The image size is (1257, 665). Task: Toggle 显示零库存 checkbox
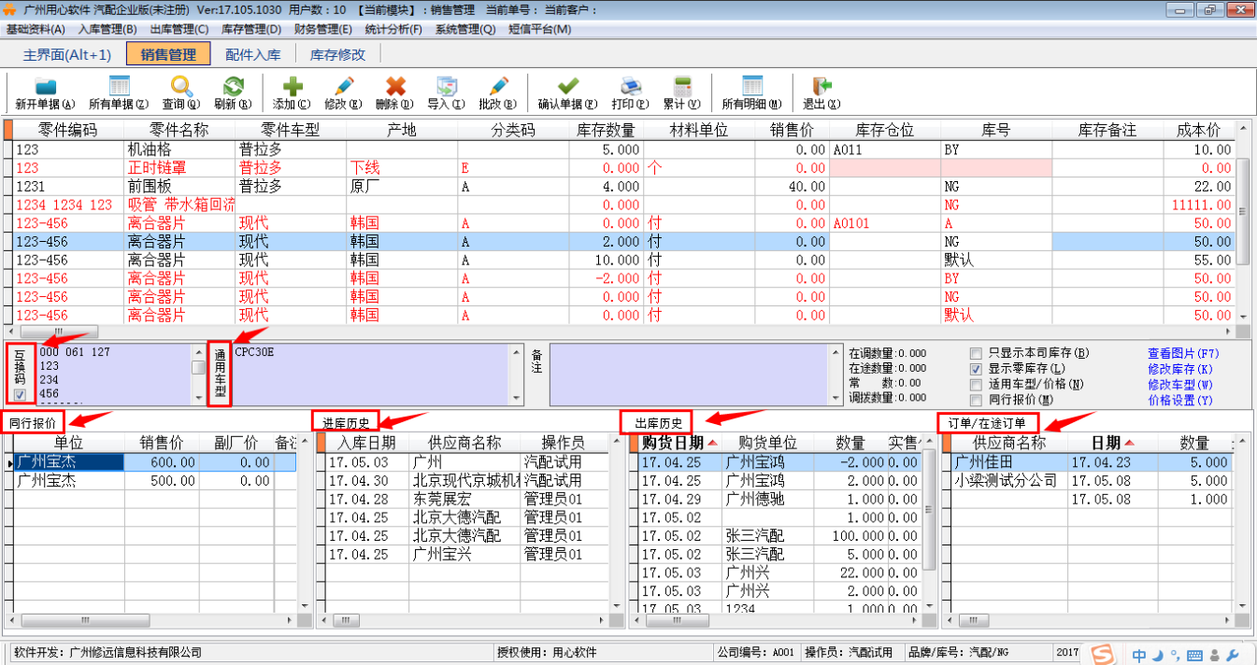(976, 369)
